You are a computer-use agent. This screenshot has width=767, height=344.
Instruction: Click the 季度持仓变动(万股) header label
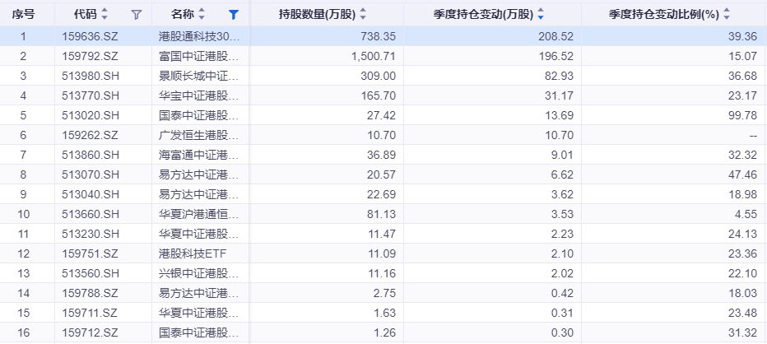[x=483, y=14]
